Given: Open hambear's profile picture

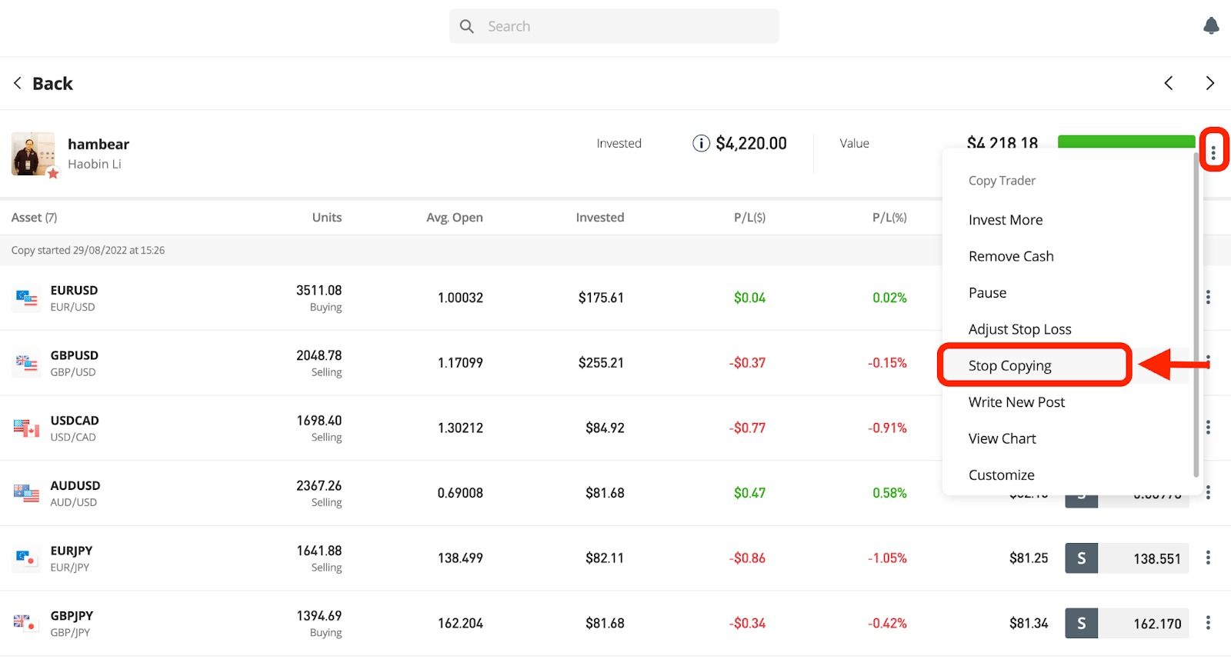Looking at the screenshot, I should pos(33,154).
